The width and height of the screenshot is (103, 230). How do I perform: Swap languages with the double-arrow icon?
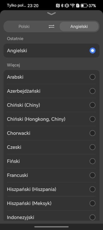(51, 27)
